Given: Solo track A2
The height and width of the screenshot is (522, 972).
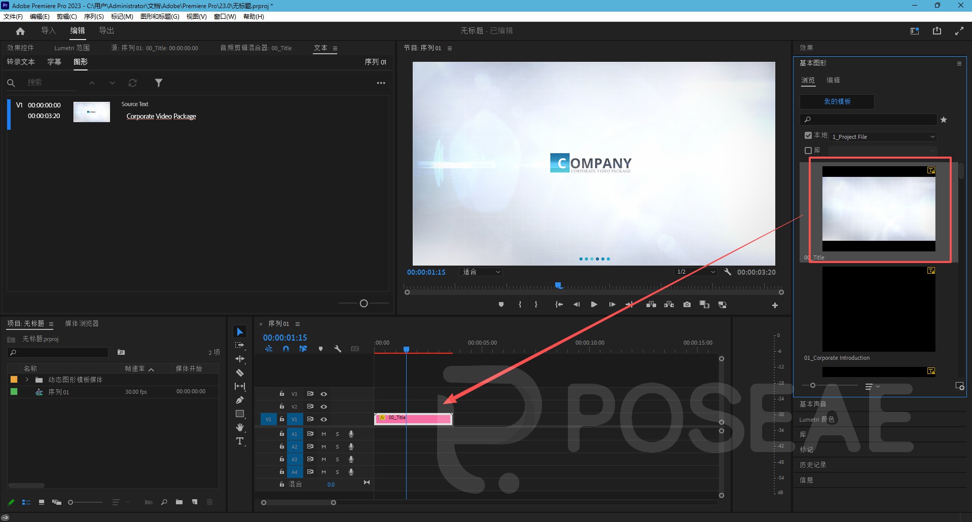Looking at the screenshot, I should pos(337,446).
